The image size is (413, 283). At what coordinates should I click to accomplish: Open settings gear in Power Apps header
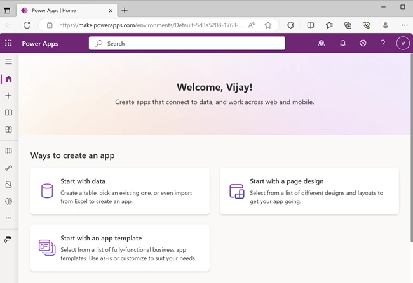363,43
